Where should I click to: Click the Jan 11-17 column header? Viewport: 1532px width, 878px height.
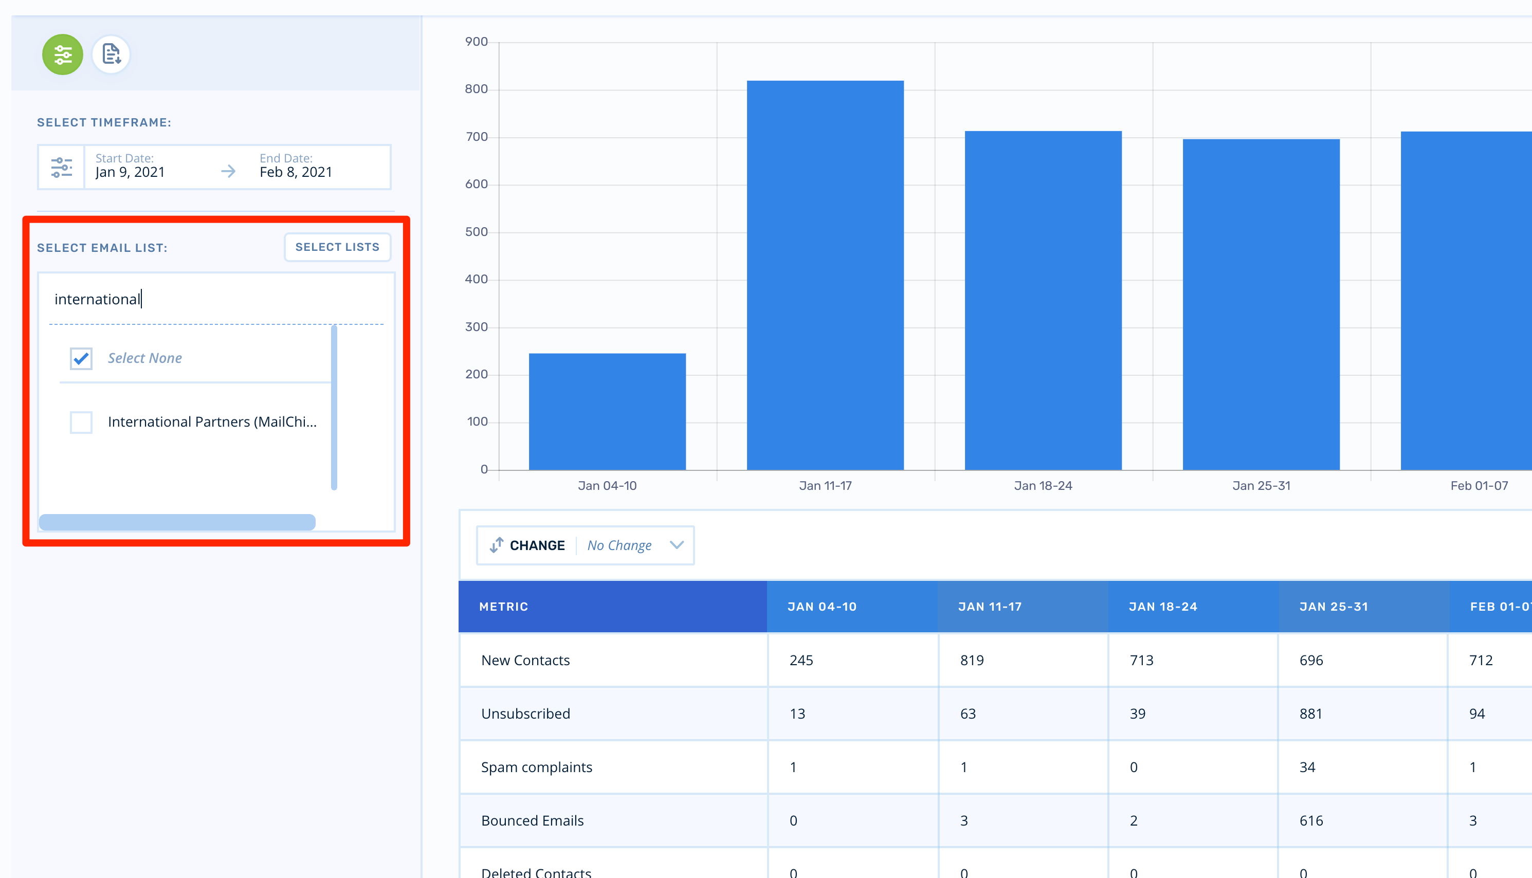click(990, 607)
